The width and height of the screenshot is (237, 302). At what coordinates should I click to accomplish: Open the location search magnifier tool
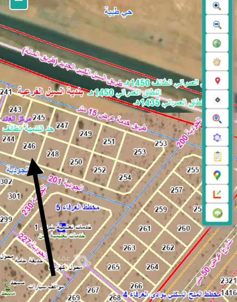tap(217, 118)
